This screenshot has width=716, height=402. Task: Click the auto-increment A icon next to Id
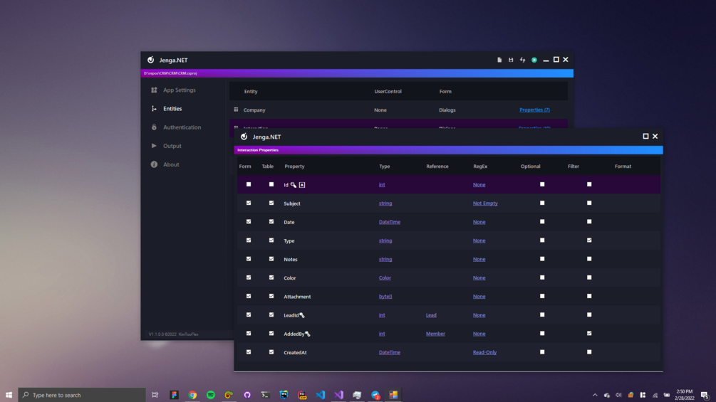[302, 184]
